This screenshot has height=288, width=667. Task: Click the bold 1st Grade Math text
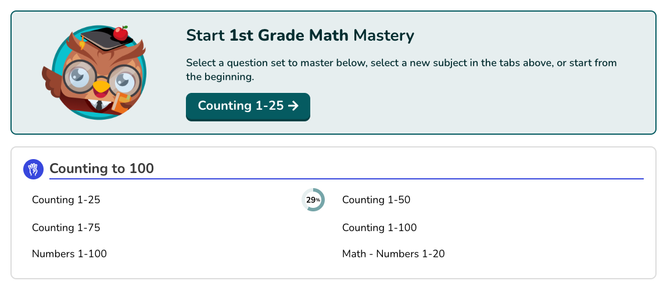(289, 35)
